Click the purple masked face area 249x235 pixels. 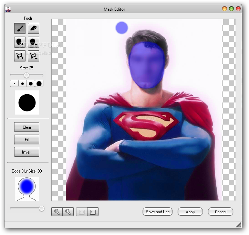point(146,65)
